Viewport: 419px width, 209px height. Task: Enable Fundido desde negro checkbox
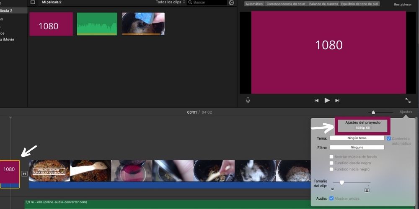point(332,163)
